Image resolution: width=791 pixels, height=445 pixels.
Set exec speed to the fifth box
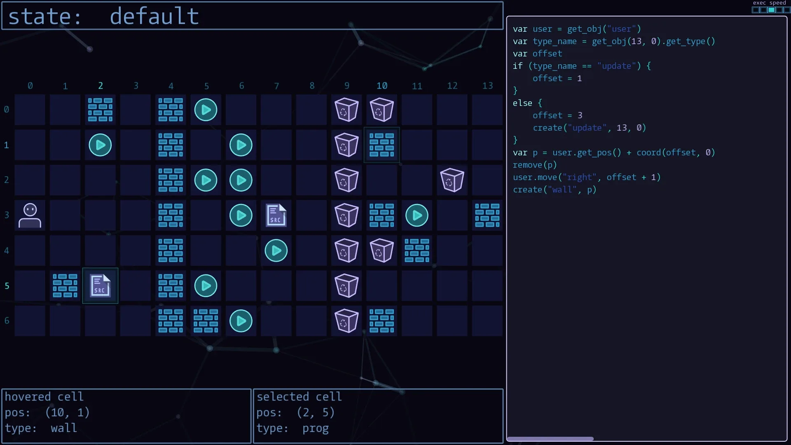tap(787, 10)
